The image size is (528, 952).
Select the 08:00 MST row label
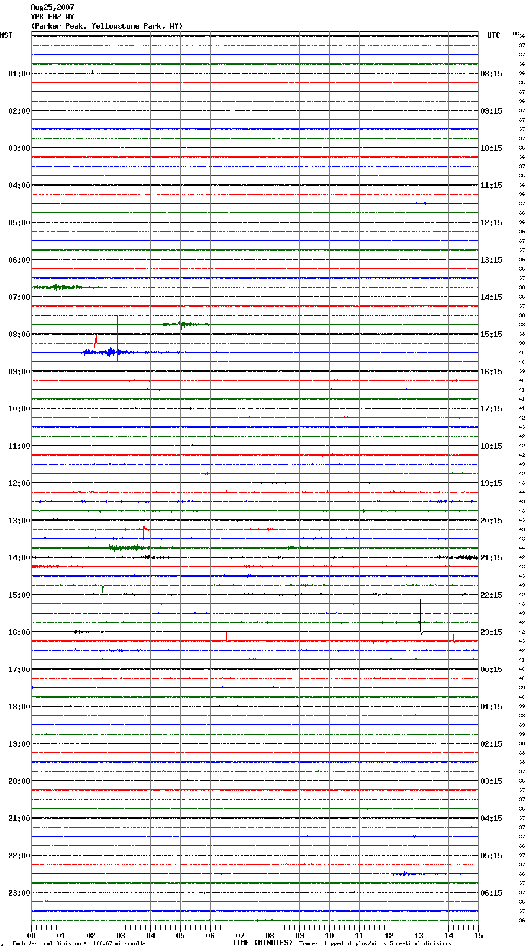tap(19, 335)
